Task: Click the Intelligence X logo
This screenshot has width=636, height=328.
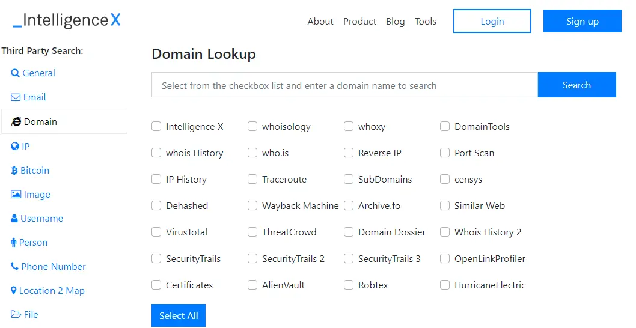Action: point(66,21)
